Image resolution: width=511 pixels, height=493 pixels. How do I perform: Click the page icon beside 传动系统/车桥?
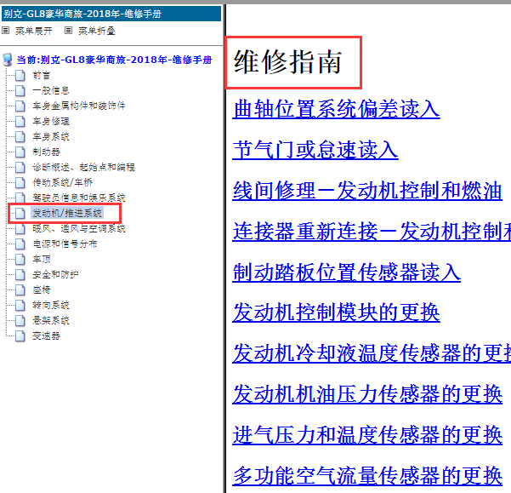pyautogui.click(x=20, y=183)
